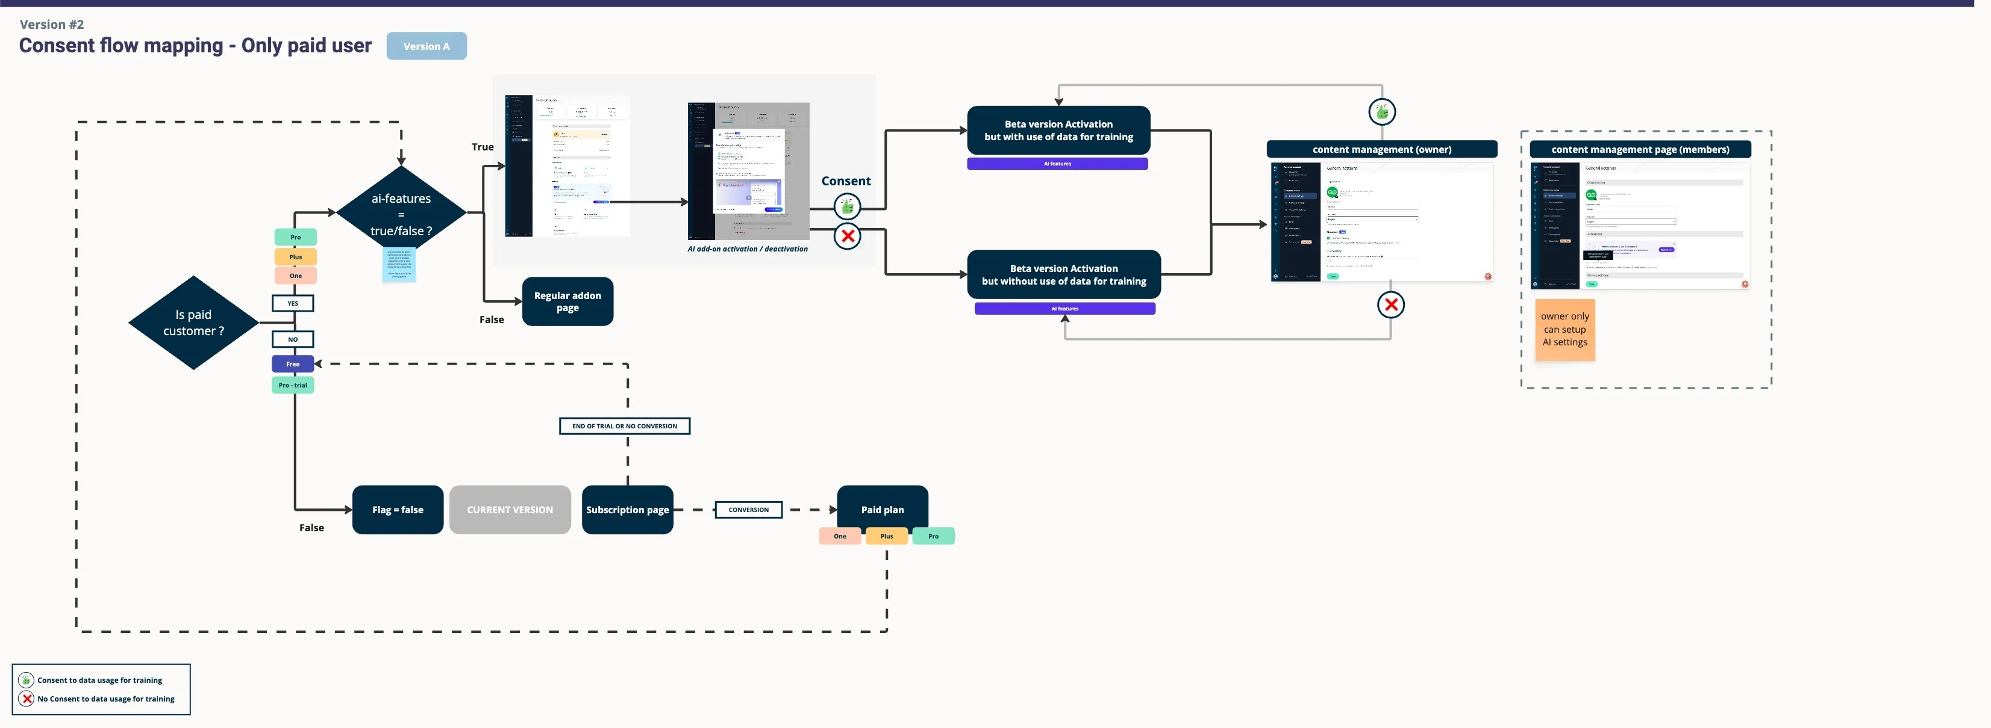1991x728 pixels.
Task: Select green thumbs-up icon above content management (owner)
Action: click(1382, 112)
